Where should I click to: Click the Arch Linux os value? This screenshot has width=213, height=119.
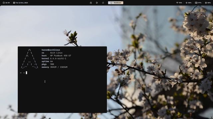[x=56, y=53]
